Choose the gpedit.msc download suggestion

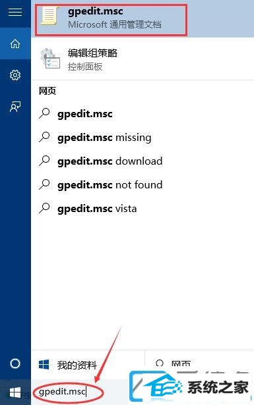(143, 161)
